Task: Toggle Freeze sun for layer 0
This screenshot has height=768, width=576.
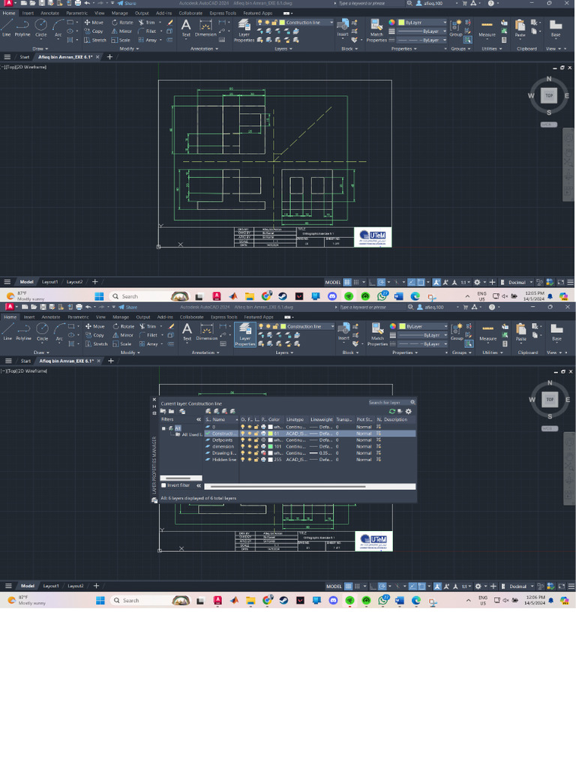Action: [249, 427]
